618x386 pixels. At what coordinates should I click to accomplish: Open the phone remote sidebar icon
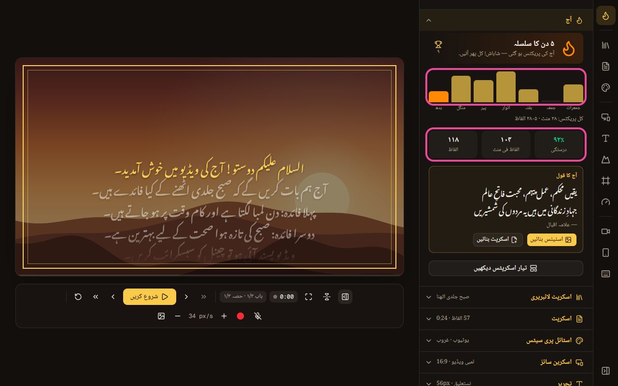point(605,252)
